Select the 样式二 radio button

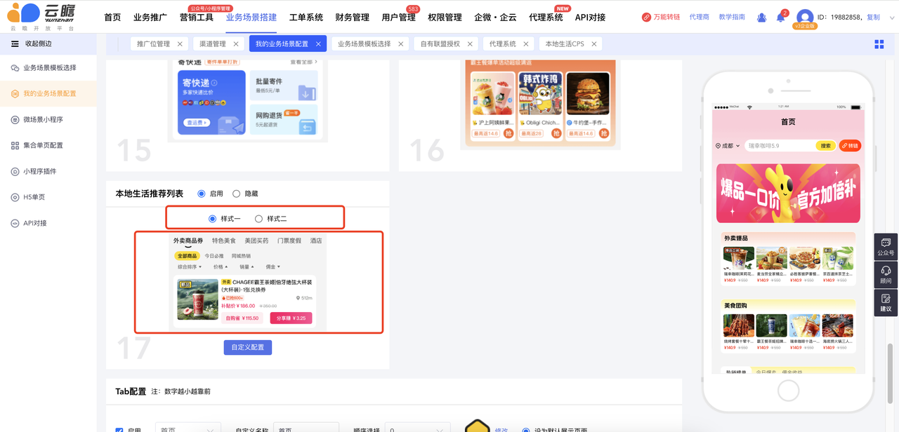pyautogui.click(x=258, y=219)
